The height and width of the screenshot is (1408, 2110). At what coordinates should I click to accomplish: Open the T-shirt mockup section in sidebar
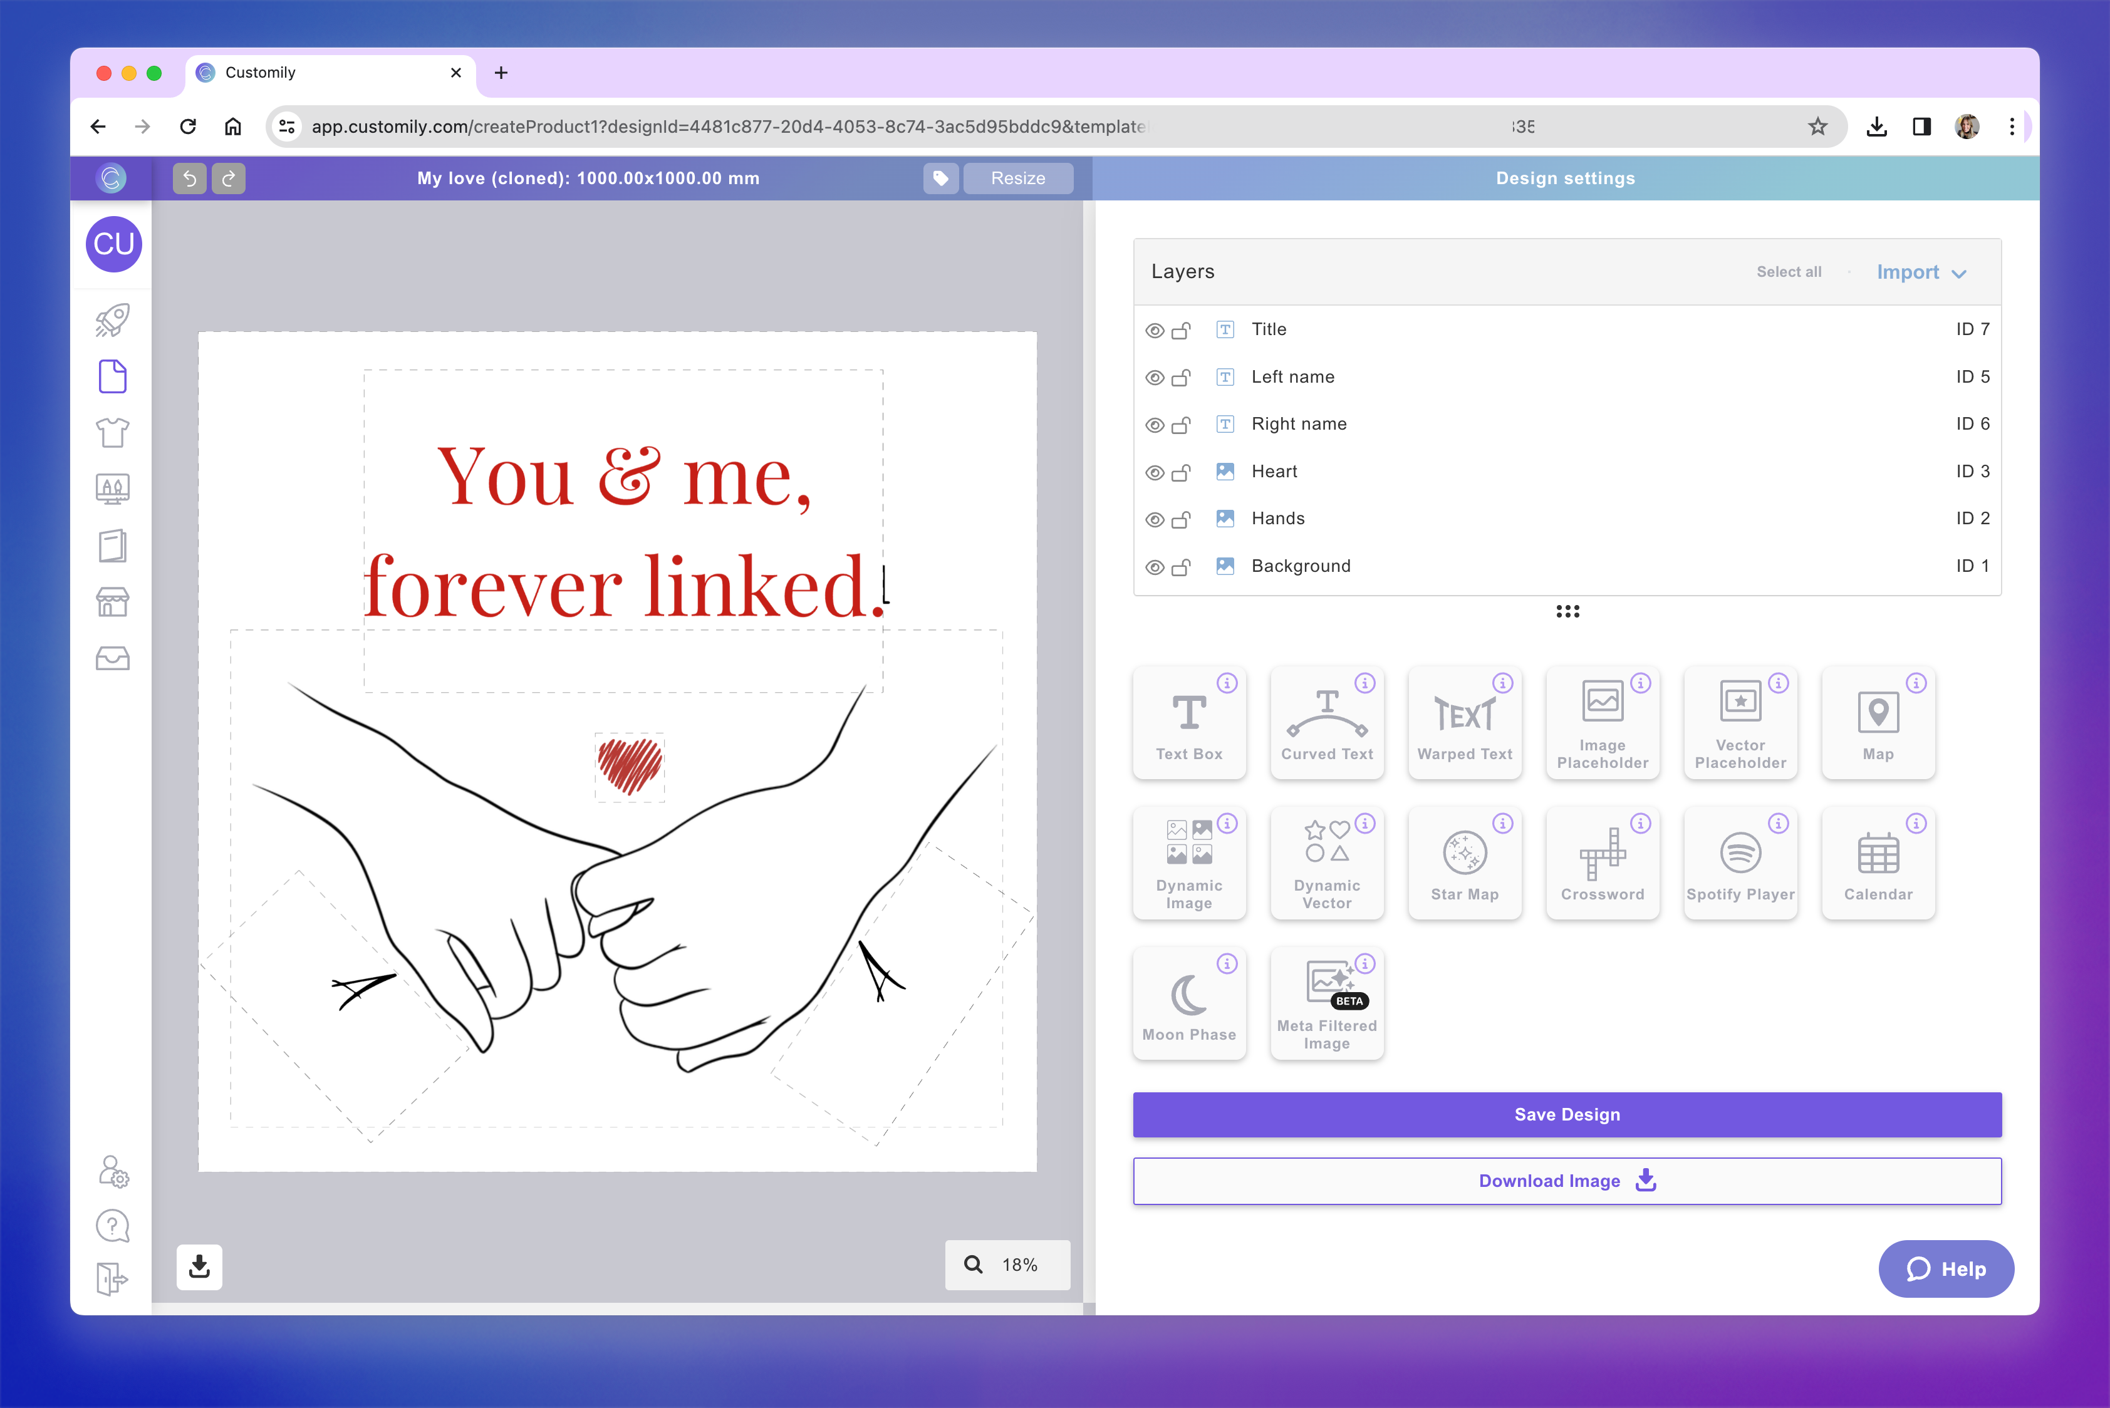click(x=112, y=433)
